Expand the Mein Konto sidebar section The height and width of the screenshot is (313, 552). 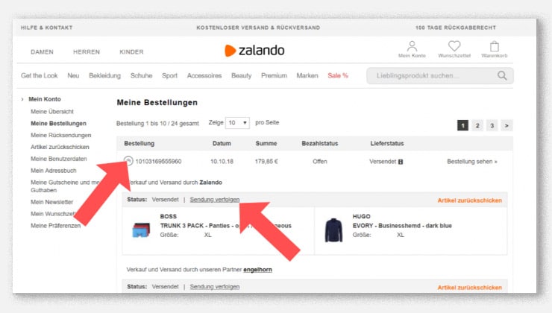coord(22,99)
